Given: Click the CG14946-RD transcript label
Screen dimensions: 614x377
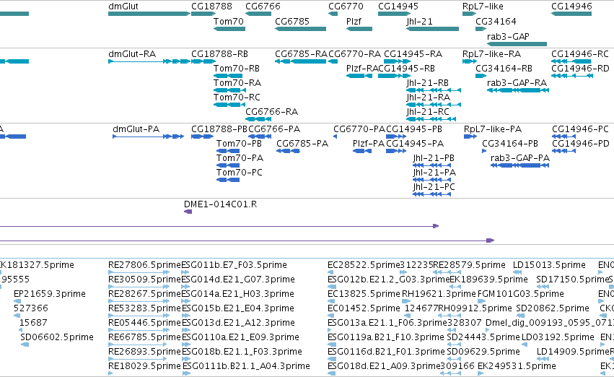Looking at the screenshot, I should (580, 69).
